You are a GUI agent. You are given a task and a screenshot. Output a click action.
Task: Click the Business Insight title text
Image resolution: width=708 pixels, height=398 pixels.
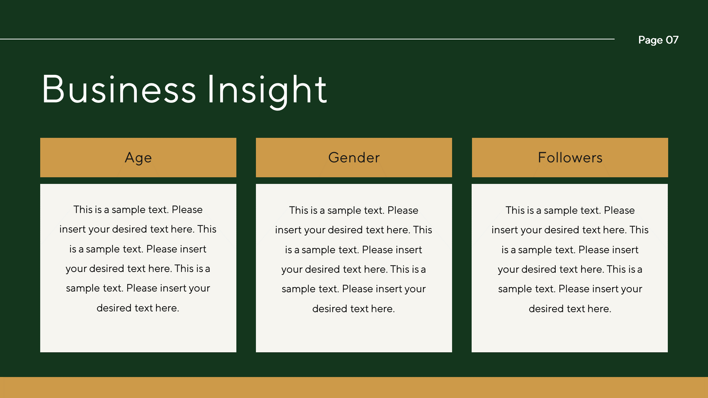click(x=184, y=90)
